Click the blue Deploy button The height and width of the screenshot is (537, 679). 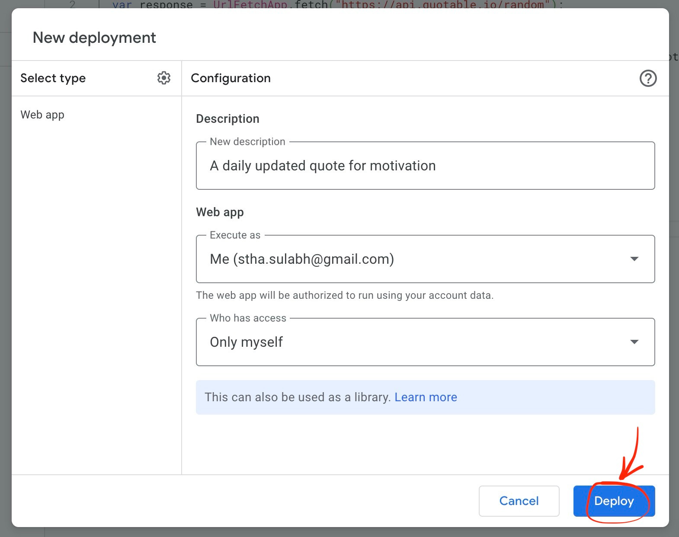614,501
